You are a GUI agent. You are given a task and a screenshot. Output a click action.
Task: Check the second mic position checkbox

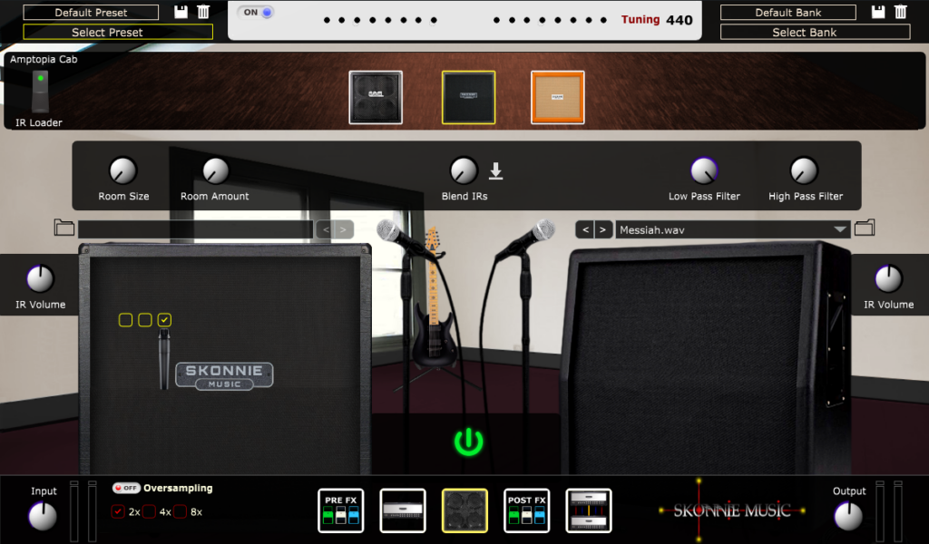pos(145,320)
